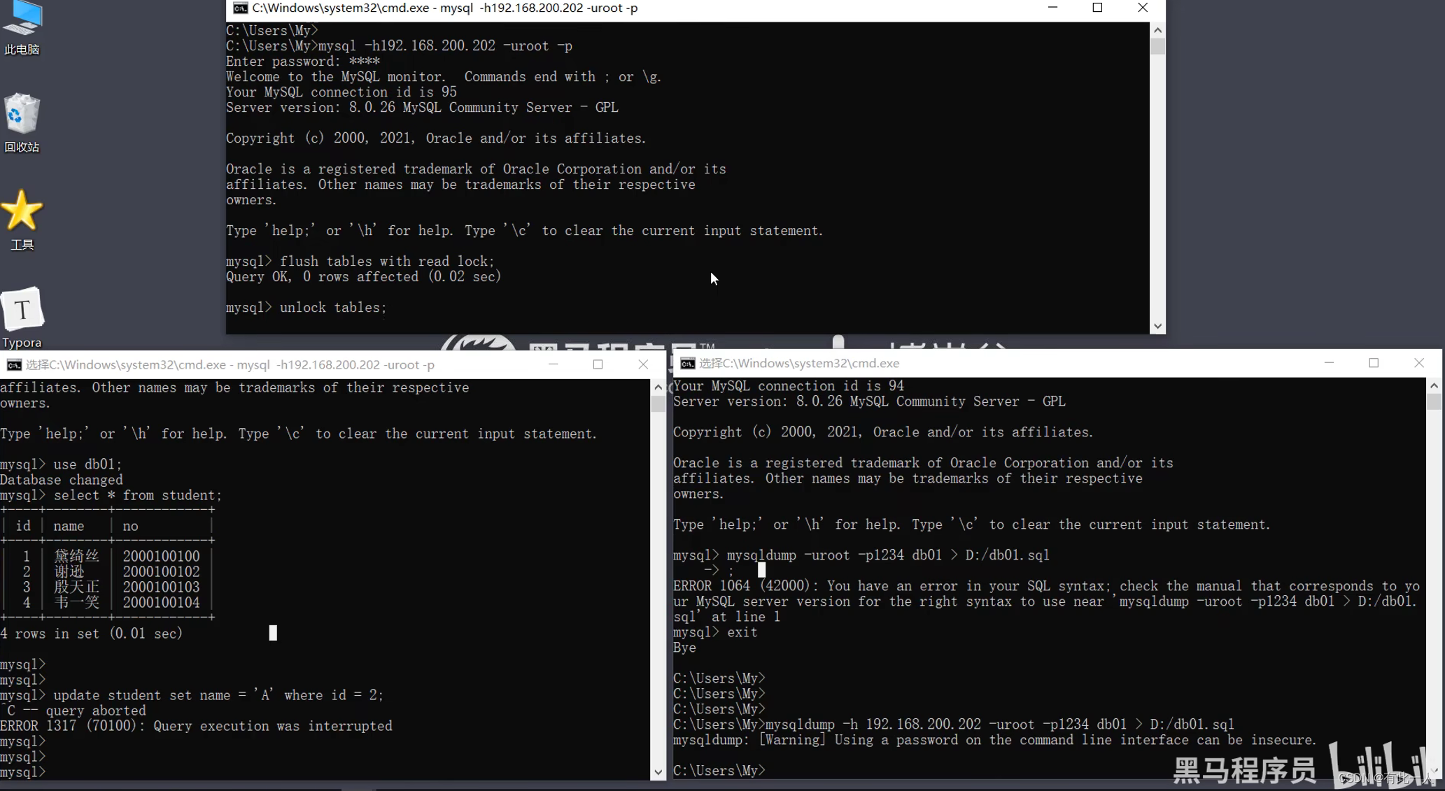This screenshot has height=791, width=1445.
Task: Click scrollbar thumb in top cmd window
Action: pos(1157,46)
